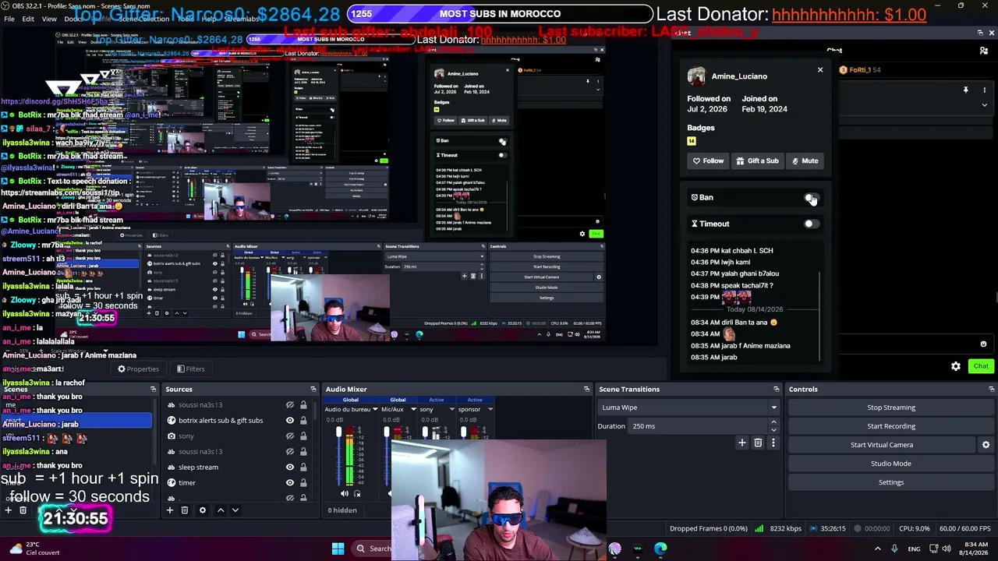Toggle the Ban switch for Amine_Luciano
This screenshot has width=998, height=561.
click(x=811, y=198)
